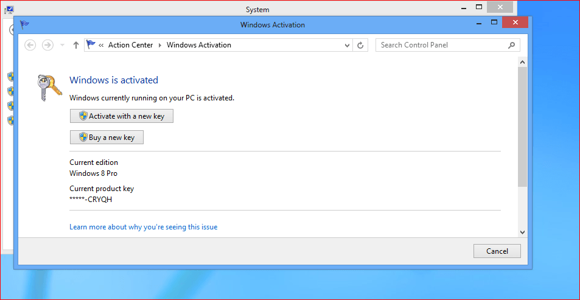
Task: Click the 'Current product key' label
Action: pyautogui.click(x=102, y=189)
